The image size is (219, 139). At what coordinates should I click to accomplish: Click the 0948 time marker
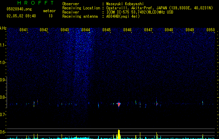(x=169, y=30)
